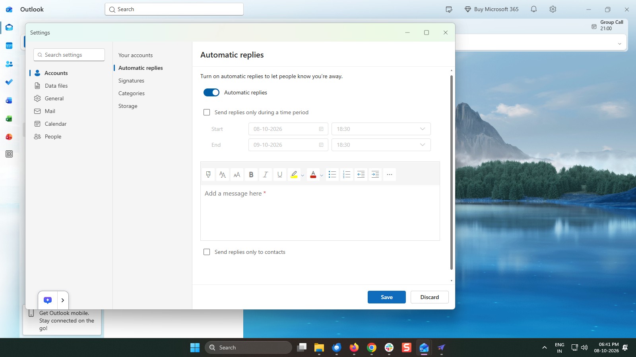Open the Start date 08-10-2026 picker
The height and width of the screenshot is (357, 636).
288,129
